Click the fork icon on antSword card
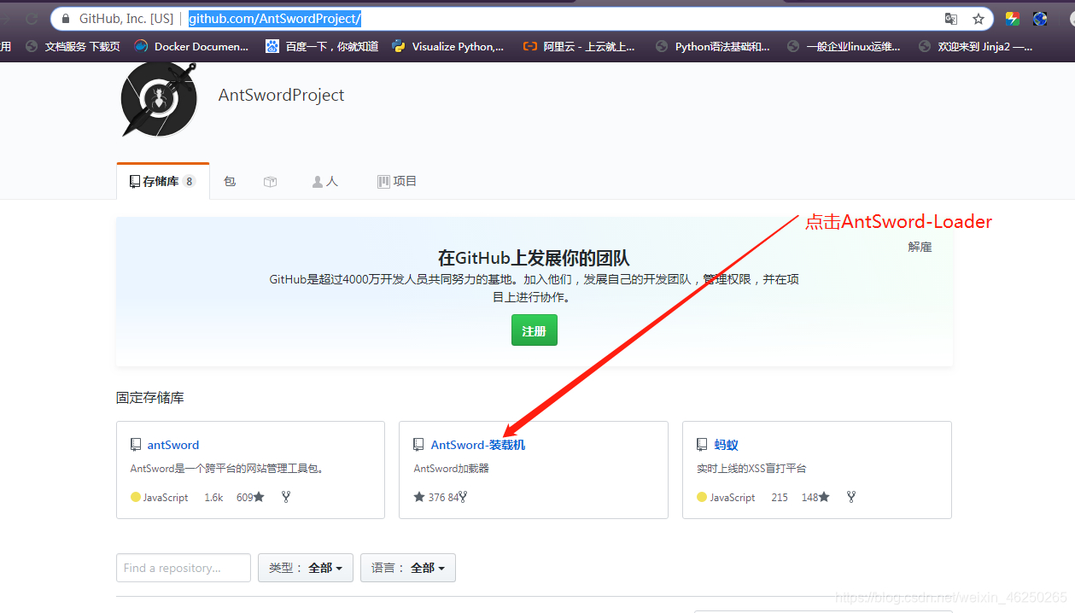This screenshot has height=613, width=1075. pyautogui.click(x=286, y=497)
